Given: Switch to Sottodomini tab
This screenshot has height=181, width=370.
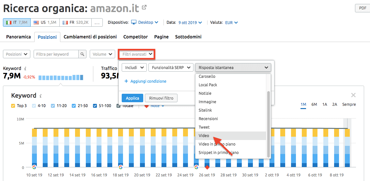Looking at the screenshot, I should 188,37.
